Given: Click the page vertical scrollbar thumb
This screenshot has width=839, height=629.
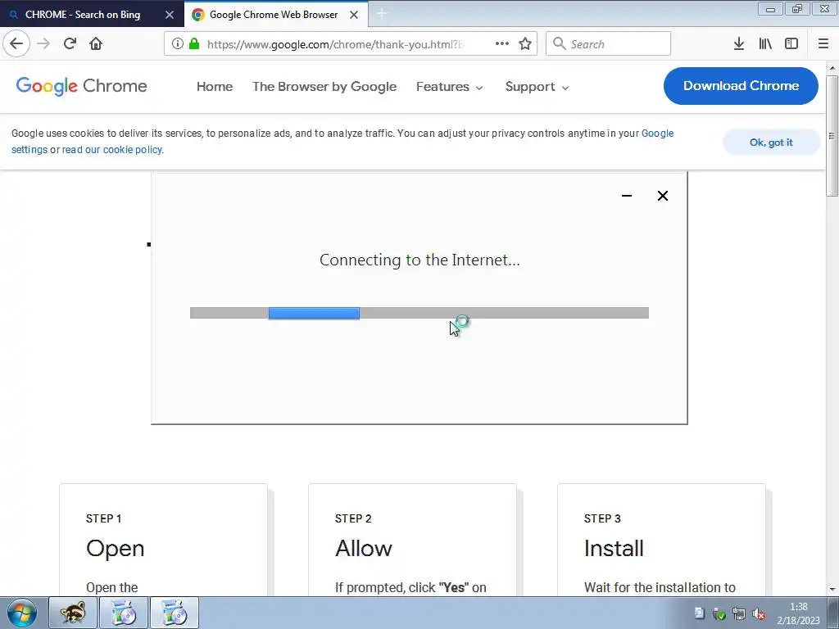Looking at the screenshot, I should point(832,136).
